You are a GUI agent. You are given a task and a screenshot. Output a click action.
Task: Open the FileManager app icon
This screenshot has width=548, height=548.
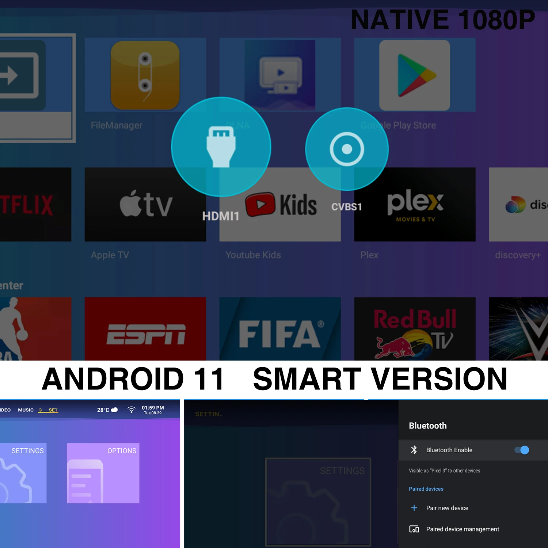(145, 75)
